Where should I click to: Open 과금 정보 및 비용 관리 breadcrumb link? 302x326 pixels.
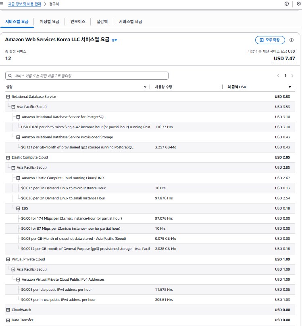25,4
